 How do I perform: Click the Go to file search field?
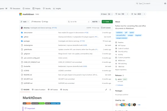point(78,22)
